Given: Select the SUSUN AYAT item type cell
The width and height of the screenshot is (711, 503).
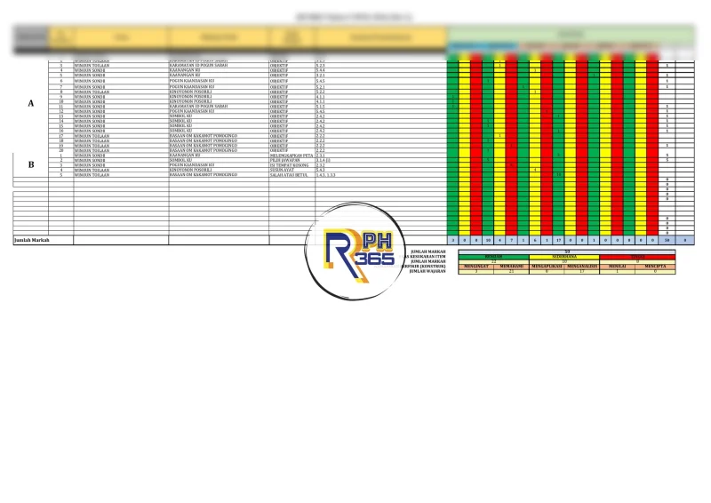Looking at the screenshot, I should click(x=291, y=171).
